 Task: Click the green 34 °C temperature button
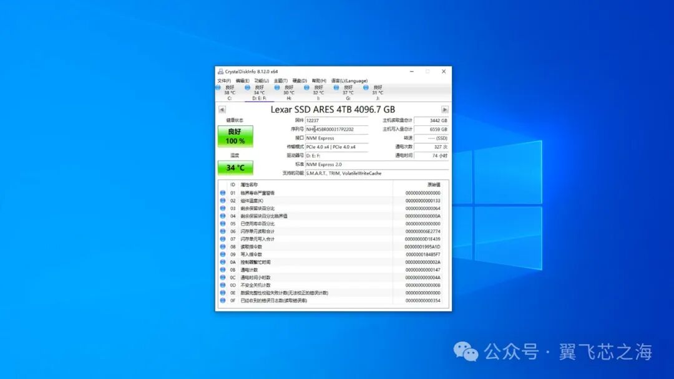(235, 168)
